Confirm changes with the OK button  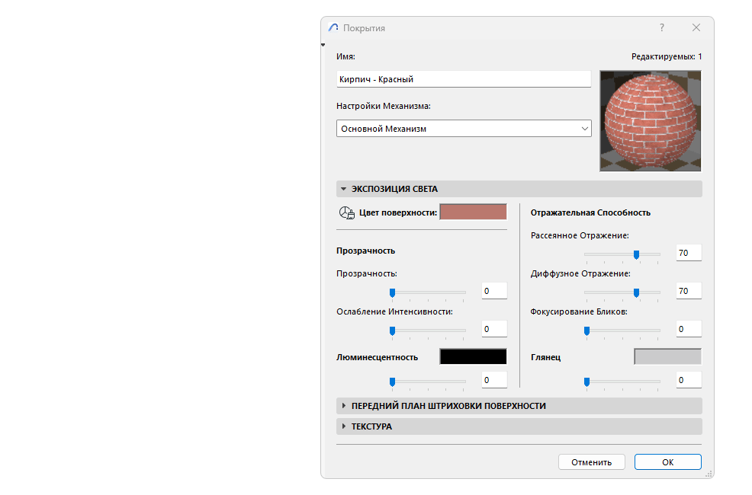(667, 461)
